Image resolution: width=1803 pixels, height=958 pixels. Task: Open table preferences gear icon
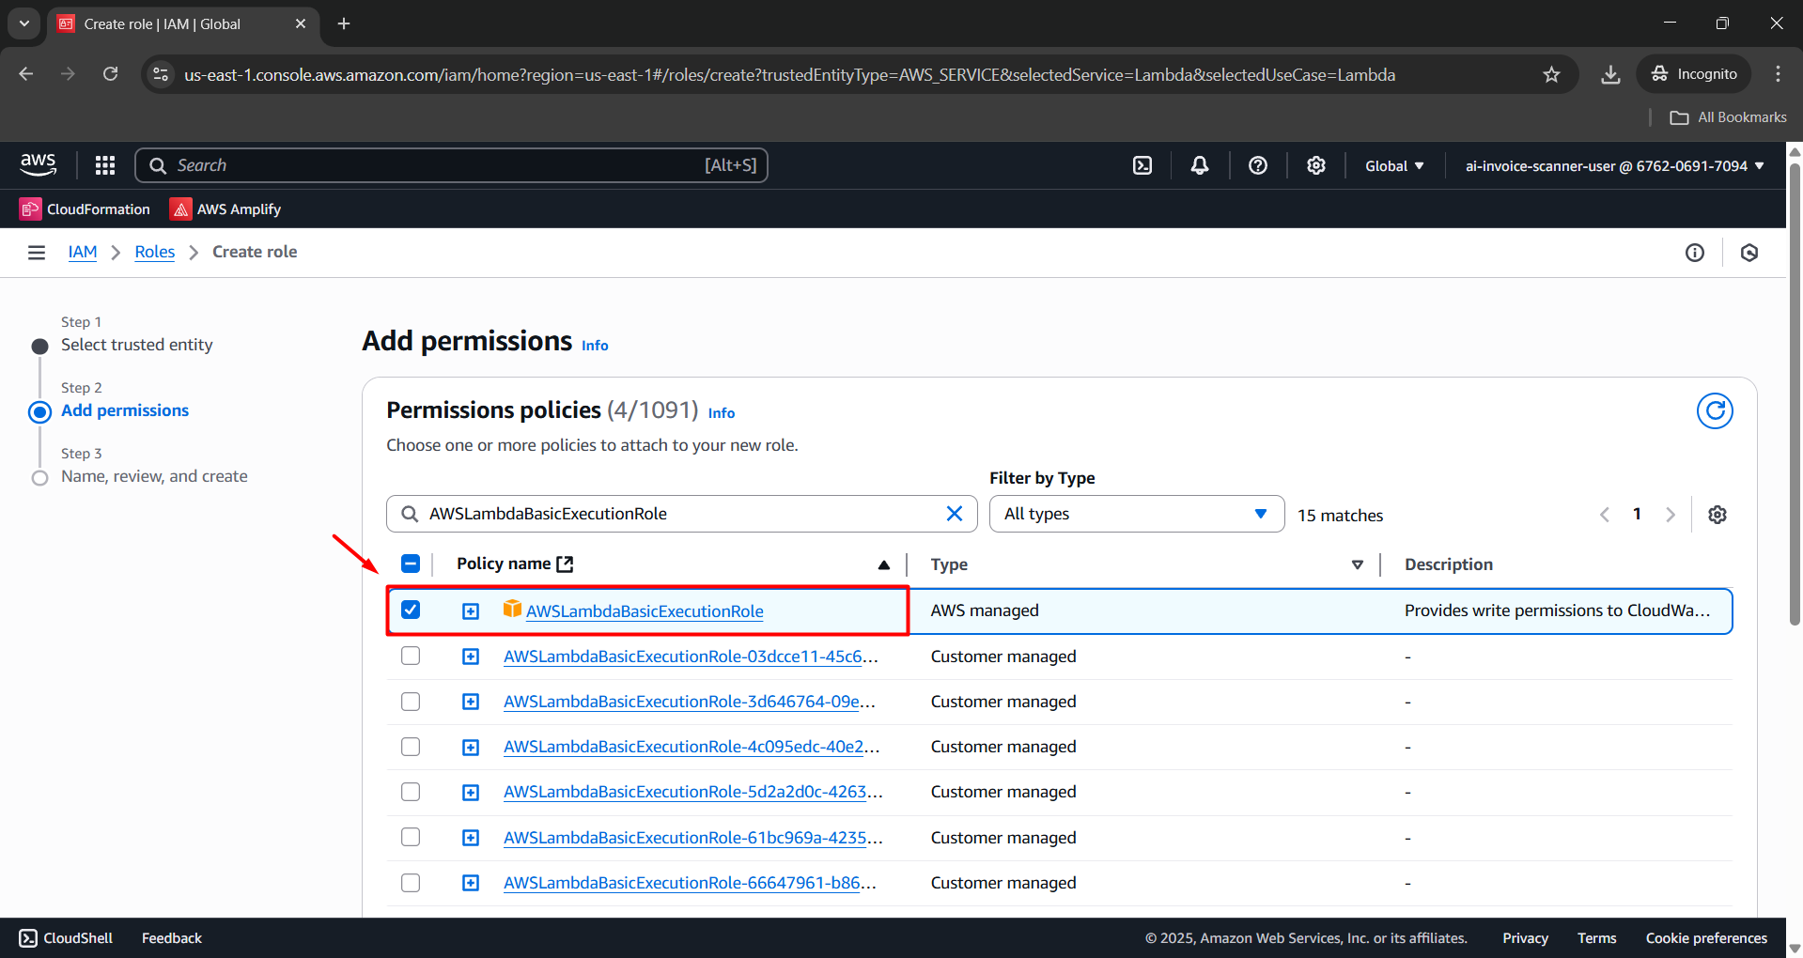point(1717,515)
